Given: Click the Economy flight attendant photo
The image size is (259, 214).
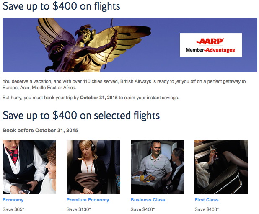Looking at the screenshot, I should 29,167.
